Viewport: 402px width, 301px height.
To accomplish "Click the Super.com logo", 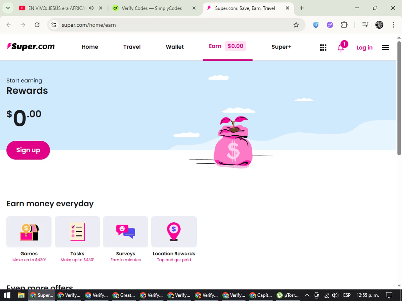I will coord(31,47).
